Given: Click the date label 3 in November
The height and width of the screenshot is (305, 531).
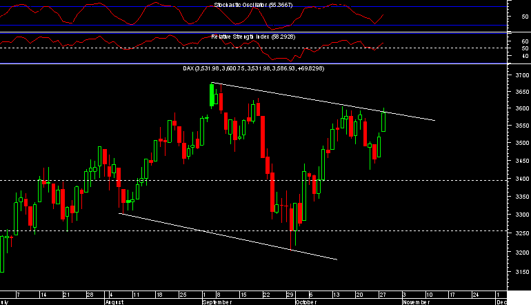Looking at the screenshot, I should coord(404,295).
